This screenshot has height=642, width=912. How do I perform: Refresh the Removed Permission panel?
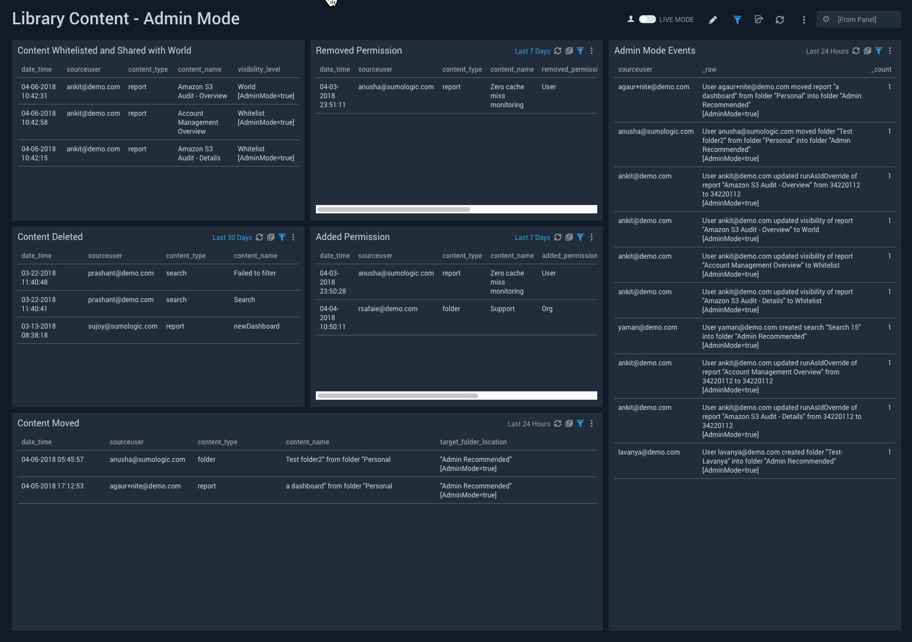[x=558, y=51]
